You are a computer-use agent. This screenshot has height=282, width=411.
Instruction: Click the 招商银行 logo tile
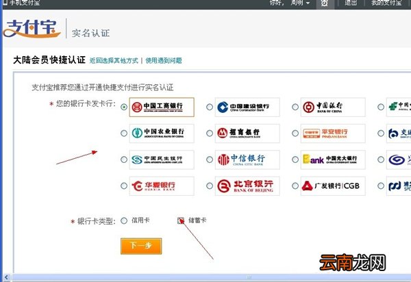[247, 133]
